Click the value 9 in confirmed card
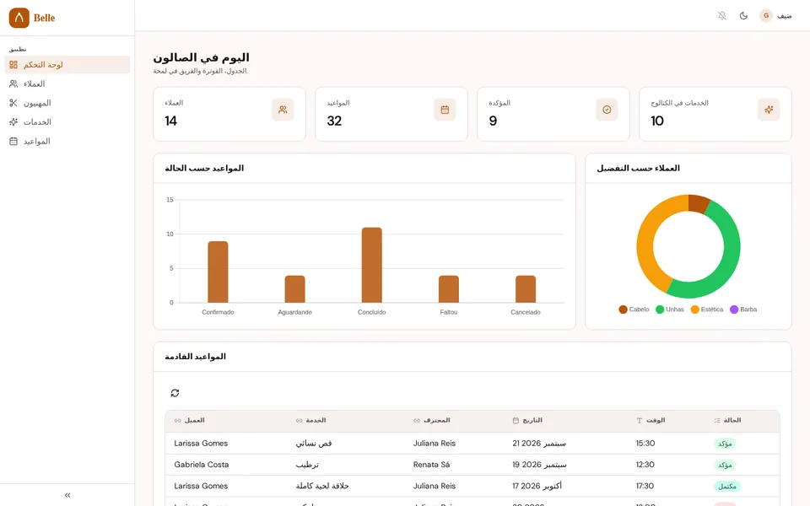The height and width of the screenshot is (506, 810). [493, 121]
